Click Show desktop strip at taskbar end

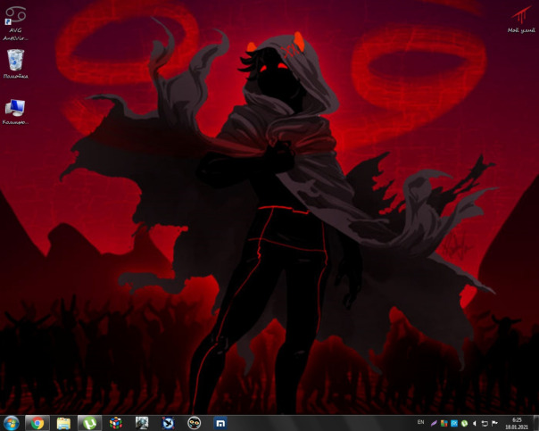(x=535, y=423)
